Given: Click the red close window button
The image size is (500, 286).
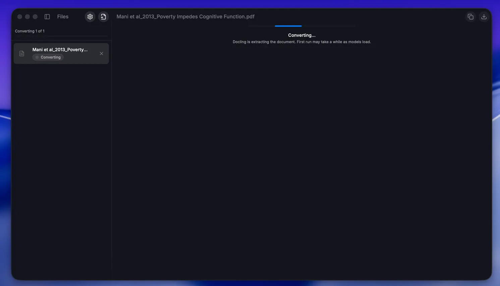Looking at the screenshot, I should (x=20, y=17).
